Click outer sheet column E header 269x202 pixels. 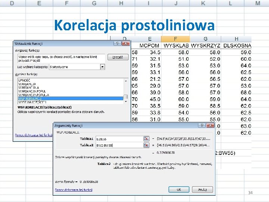39,3
